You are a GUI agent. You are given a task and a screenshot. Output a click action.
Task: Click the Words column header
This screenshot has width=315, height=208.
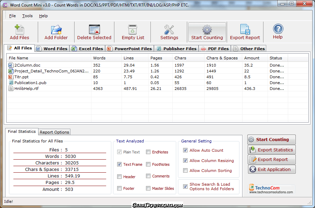coord(106,58)
